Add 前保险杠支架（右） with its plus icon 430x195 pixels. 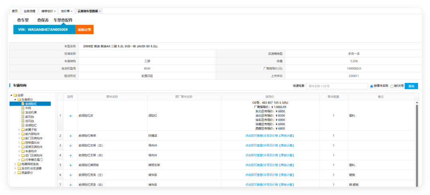(70, 156)
